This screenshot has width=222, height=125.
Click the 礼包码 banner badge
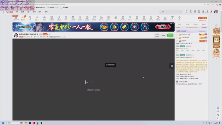[24, 27]
